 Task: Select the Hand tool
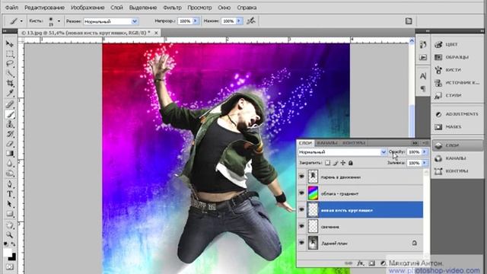[10, 225]
